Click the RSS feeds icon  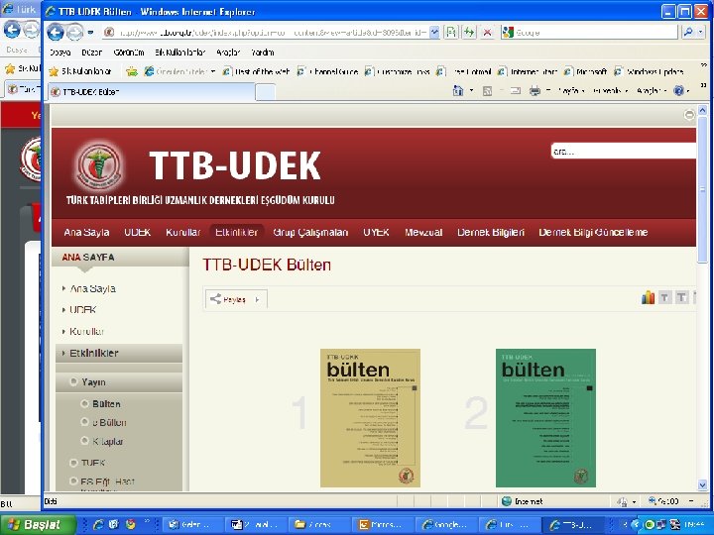click(487, 91)
